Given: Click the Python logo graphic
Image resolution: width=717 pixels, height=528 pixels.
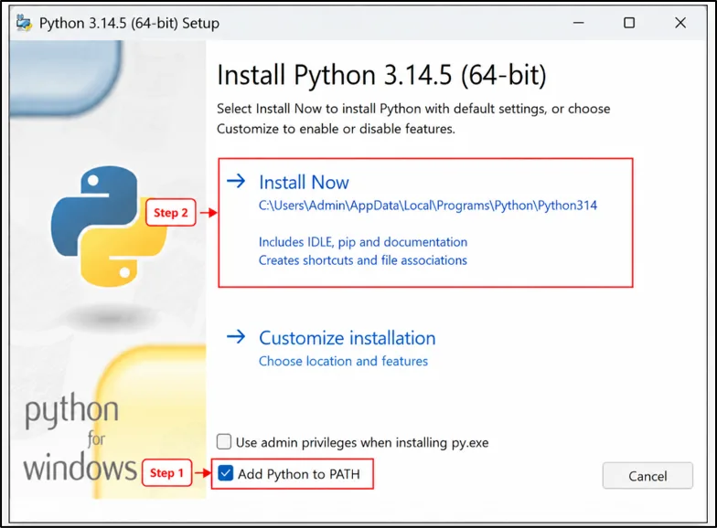Looking at the screenshot, I should click(x=109, y=227).
